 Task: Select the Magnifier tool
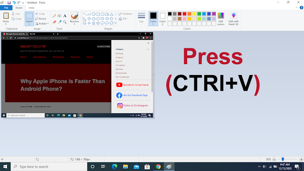(65, 22)
